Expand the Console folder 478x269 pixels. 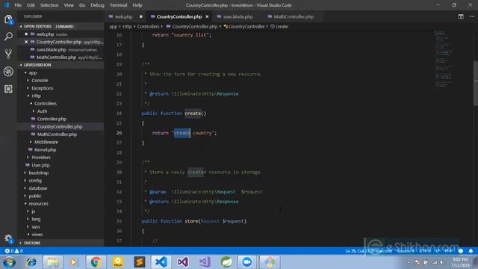pos(40,81)
